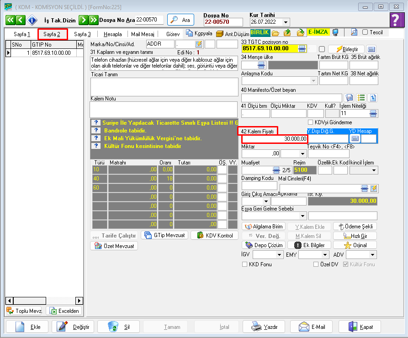Image resolution: width=408 pixels, height=338 pixels.
Task: Open the document search magnifier icon
Action: 354,32
